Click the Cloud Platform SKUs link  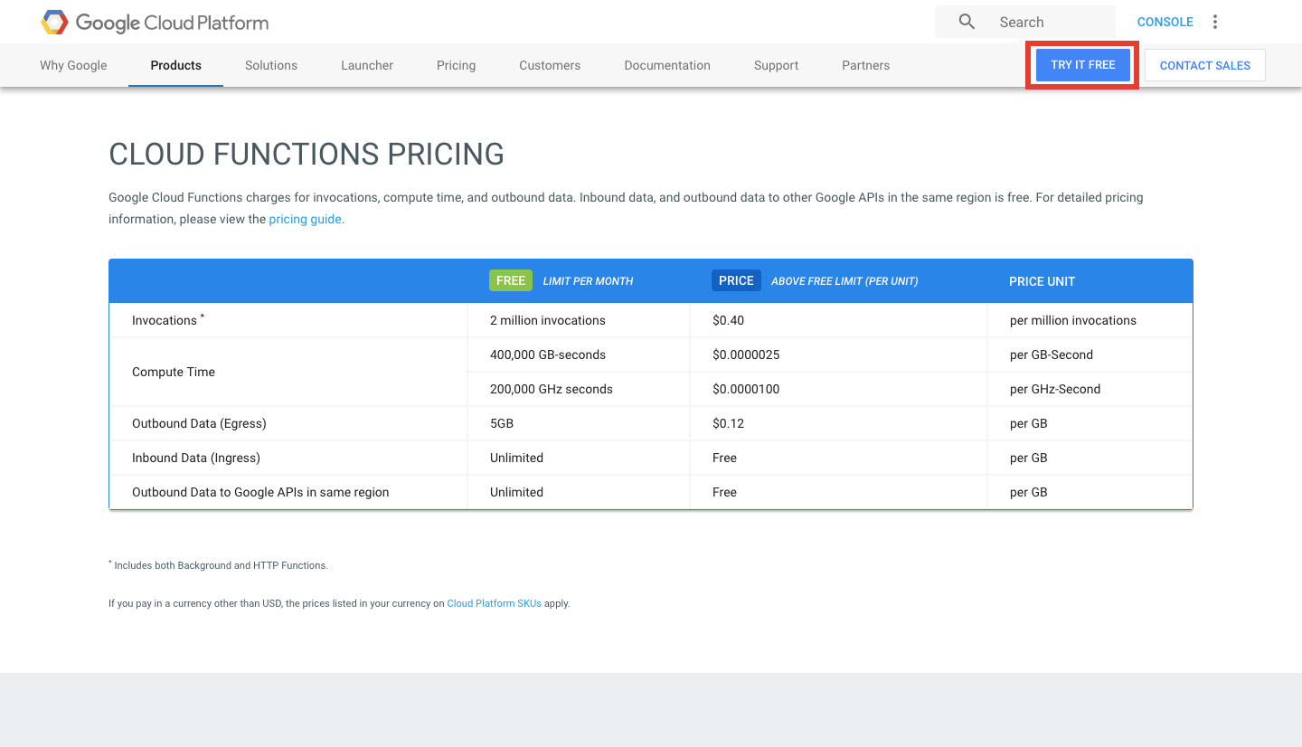pyautogui.click(x=494, y=603)
